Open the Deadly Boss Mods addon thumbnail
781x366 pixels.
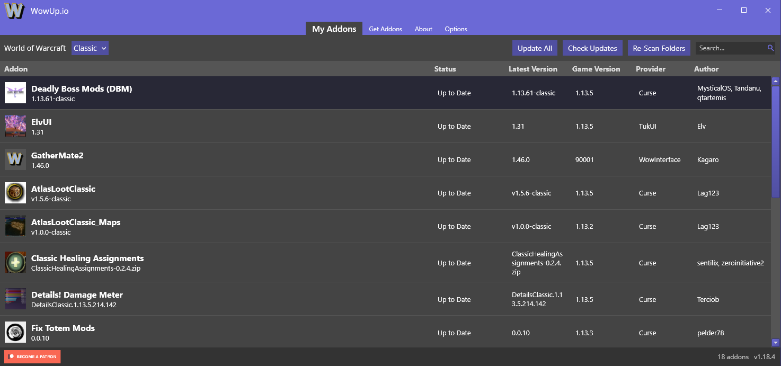point(15,93)
